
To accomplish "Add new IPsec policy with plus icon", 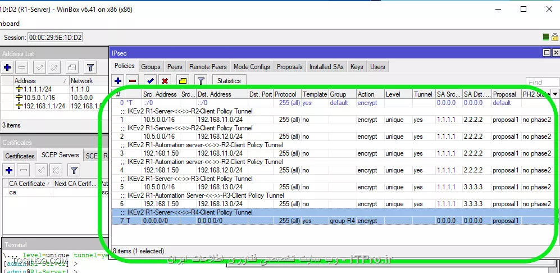I will click(118, 81).
